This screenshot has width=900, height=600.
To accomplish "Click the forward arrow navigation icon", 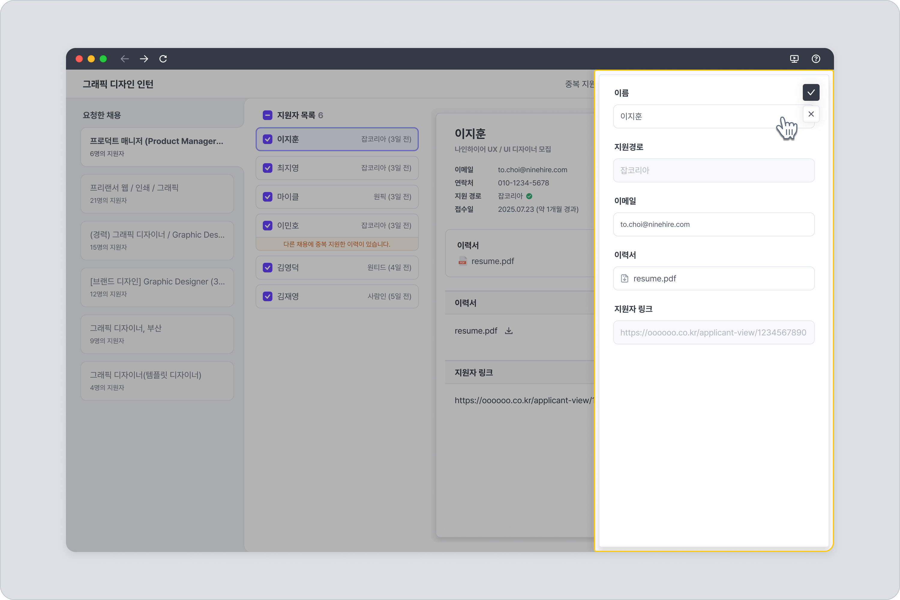I will (144, 58).
